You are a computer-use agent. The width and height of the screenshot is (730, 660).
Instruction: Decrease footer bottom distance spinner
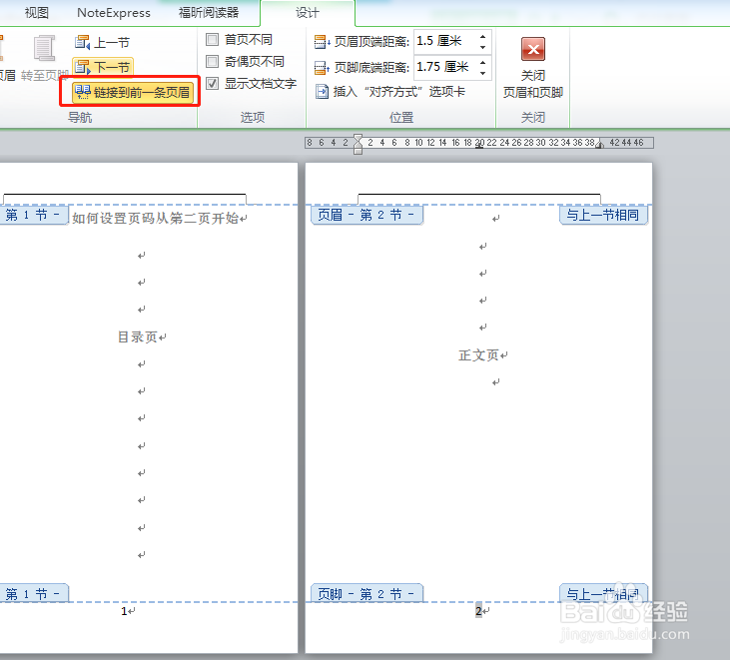[482, 73]
